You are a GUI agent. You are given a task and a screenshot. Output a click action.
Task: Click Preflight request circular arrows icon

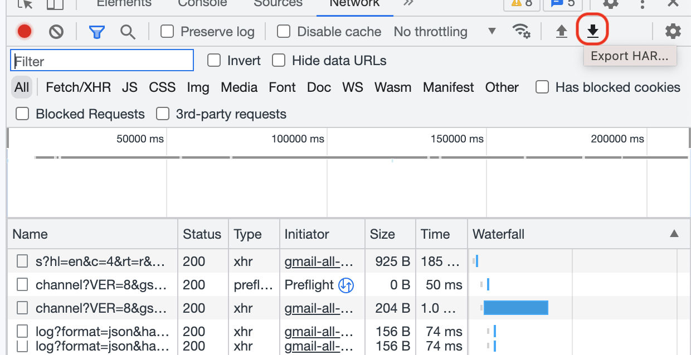pyautogui.click(x=347, y=285)
